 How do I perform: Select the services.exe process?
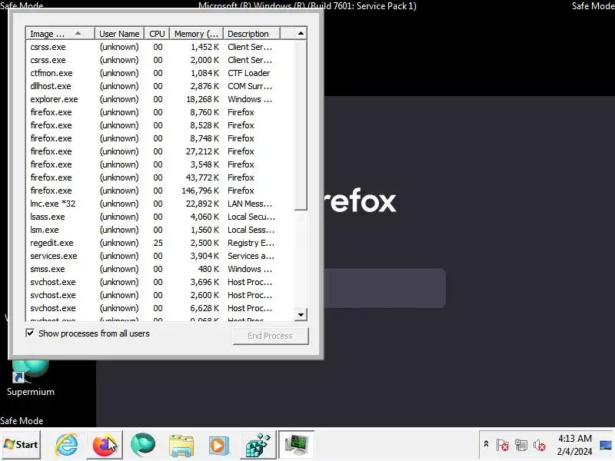160,256
